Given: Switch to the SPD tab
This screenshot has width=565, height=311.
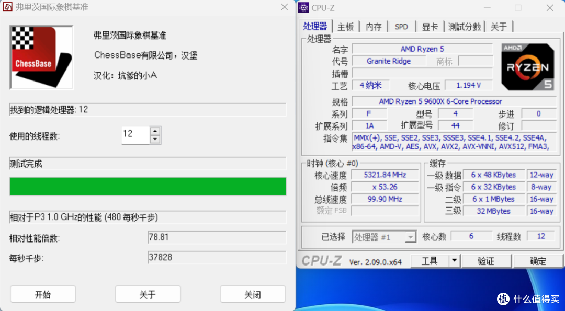Looking at the screenshot, I should pos(401,27).
